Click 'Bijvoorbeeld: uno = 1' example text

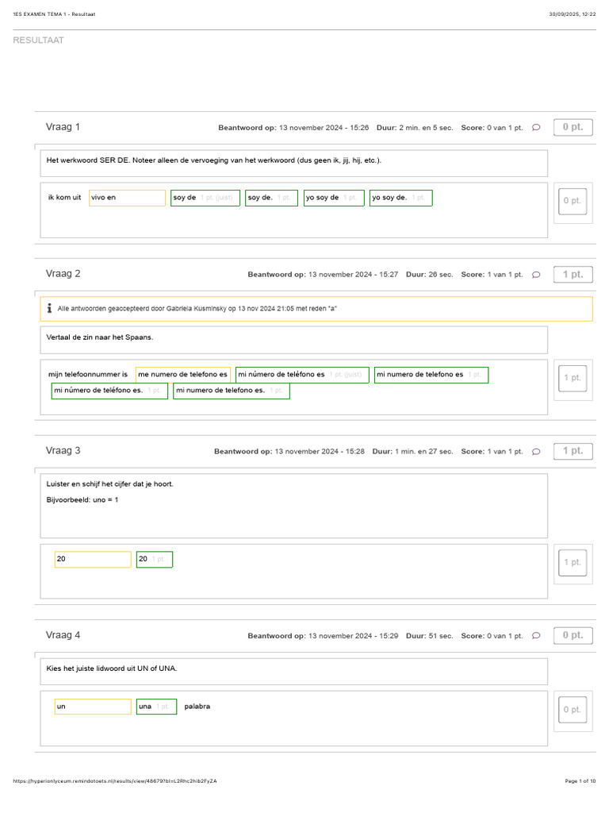coord(82,500)
